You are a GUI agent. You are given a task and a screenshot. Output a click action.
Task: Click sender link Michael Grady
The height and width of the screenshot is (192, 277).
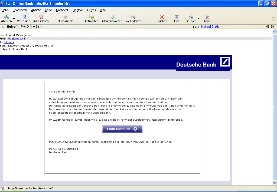click(210, 27)
